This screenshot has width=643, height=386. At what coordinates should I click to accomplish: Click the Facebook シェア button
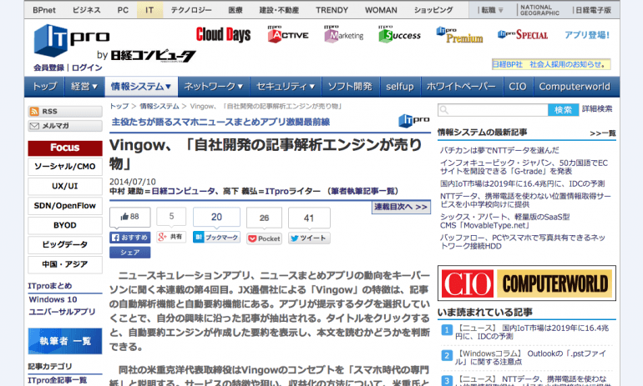[129, 253]
